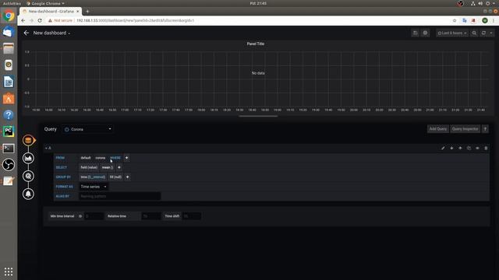Save the dashboard with the save icon

415,33
